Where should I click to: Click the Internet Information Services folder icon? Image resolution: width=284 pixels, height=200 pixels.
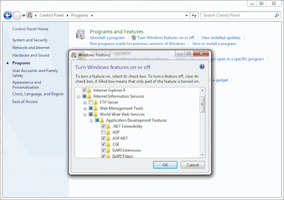pos(89,96)
